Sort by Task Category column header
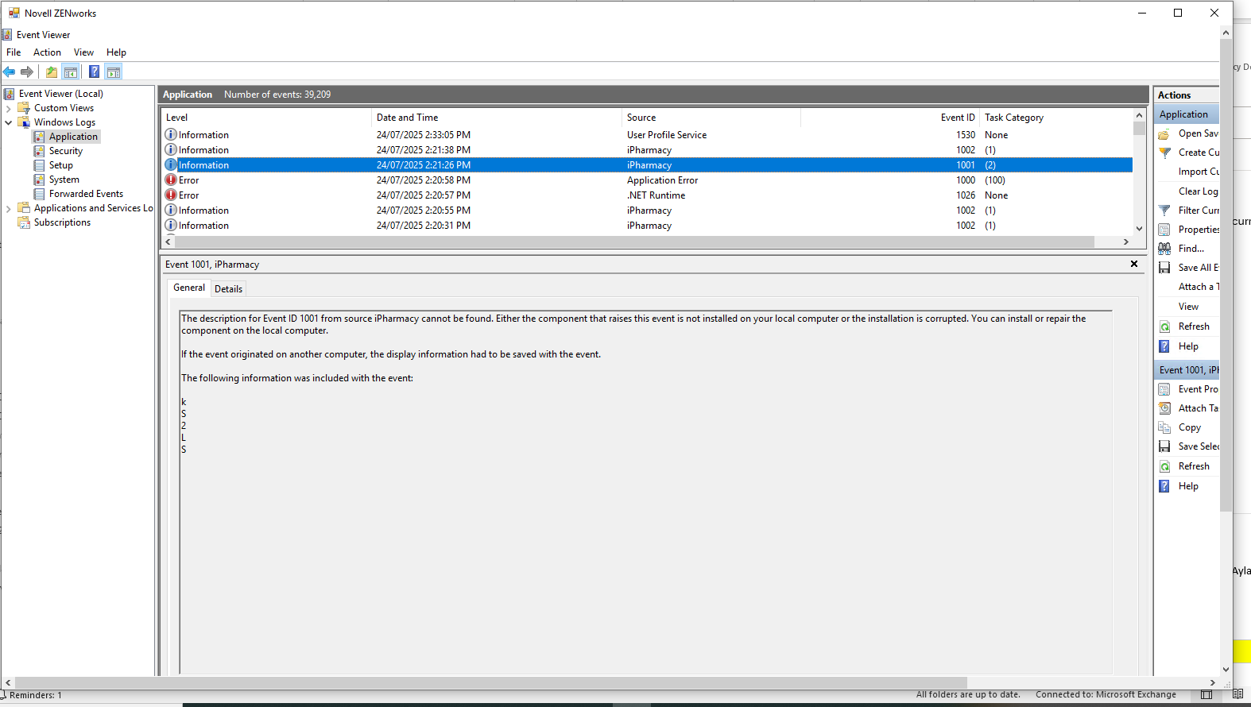This screenshot has height=707, width=1251. (1056, 118)
